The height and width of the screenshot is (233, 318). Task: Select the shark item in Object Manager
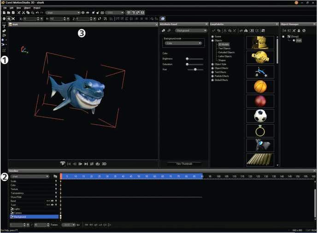tap(299, 41)
